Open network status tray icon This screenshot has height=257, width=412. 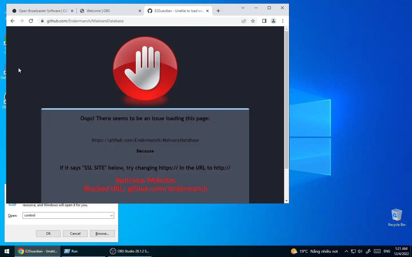pos(353,251)
